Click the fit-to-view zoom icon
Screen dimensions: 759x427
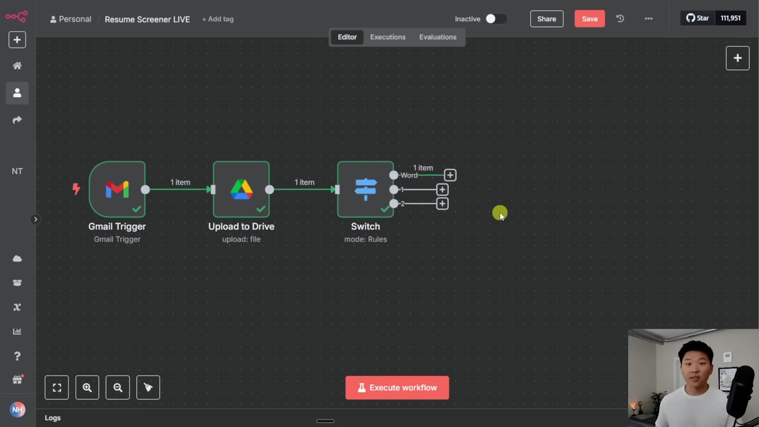click(57, 387)
